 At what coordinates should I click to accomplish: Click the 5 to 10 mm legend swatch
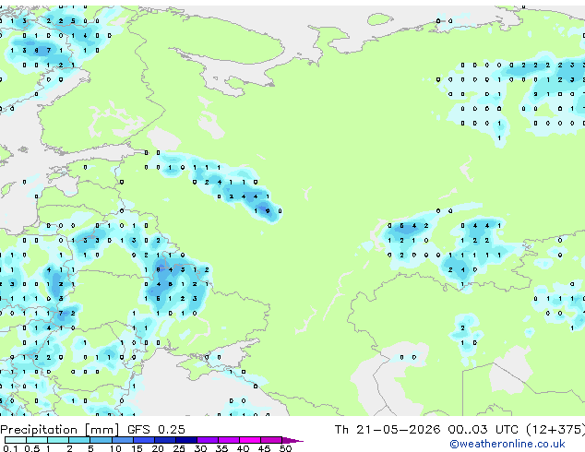pos(101,440)
